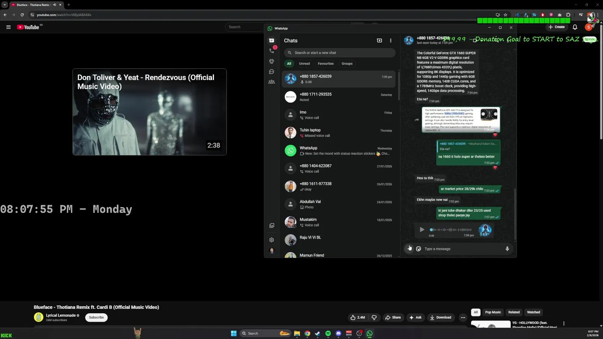Select the Favourites chat filter
The width and height of the screenshot is (603, 339).
point(326,64)
